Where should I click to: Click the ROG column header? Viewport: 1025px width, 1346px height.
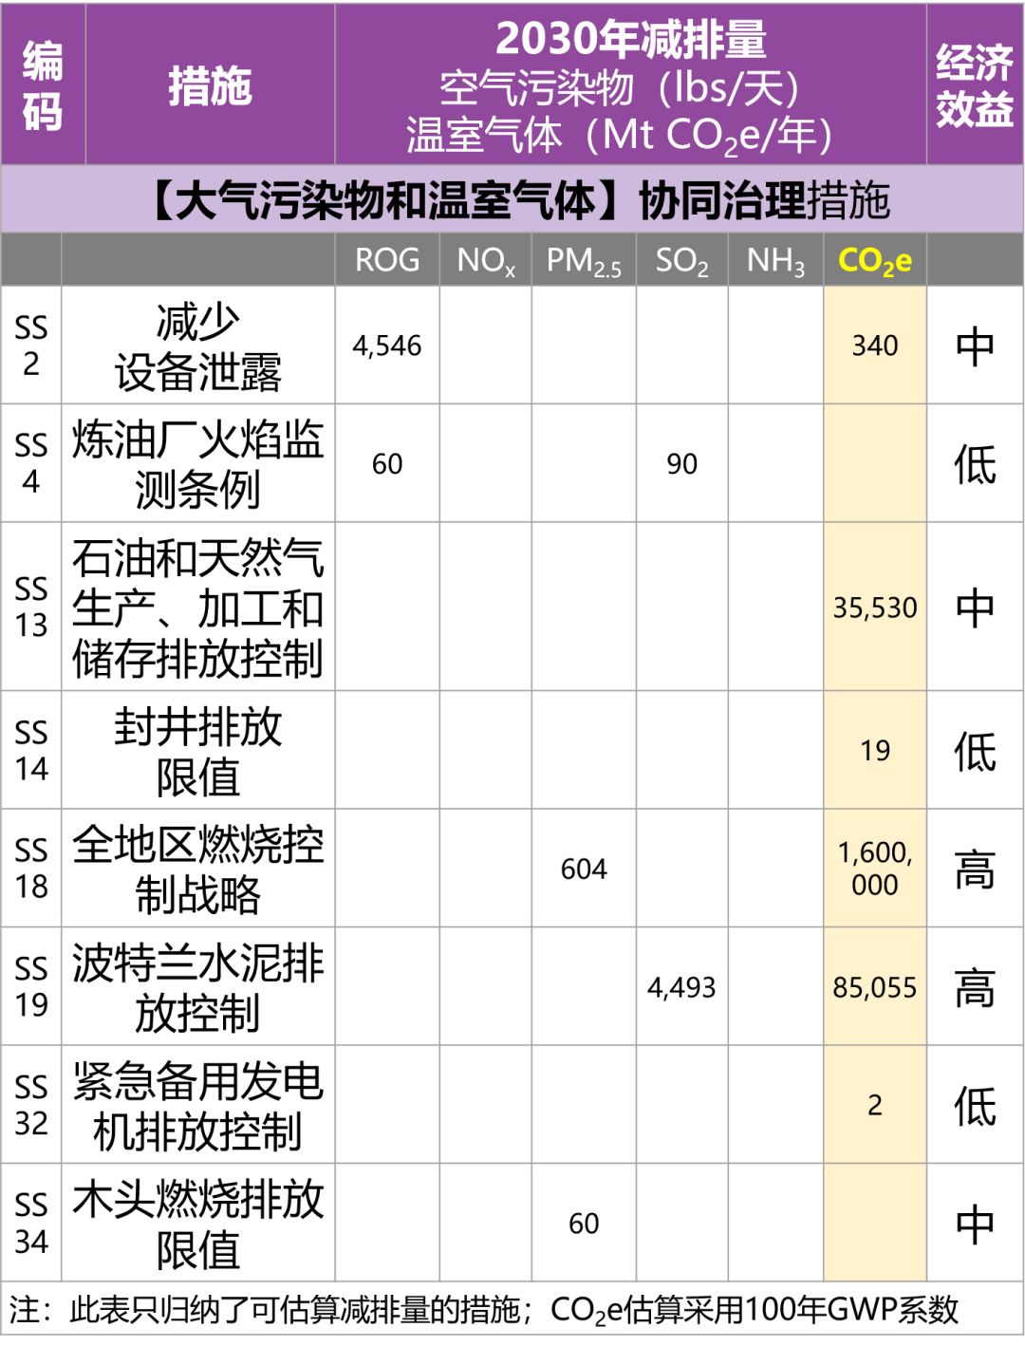(387, 260)
